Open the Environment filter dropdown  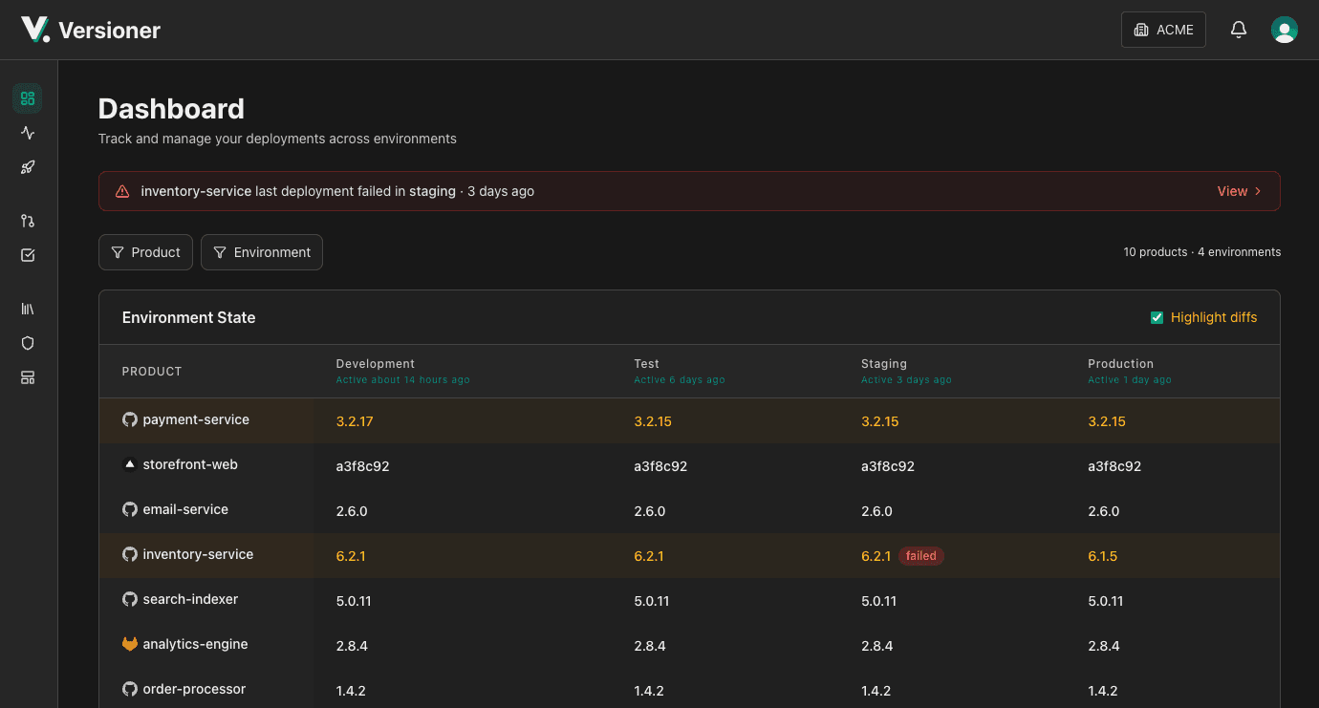click(262, 252)
